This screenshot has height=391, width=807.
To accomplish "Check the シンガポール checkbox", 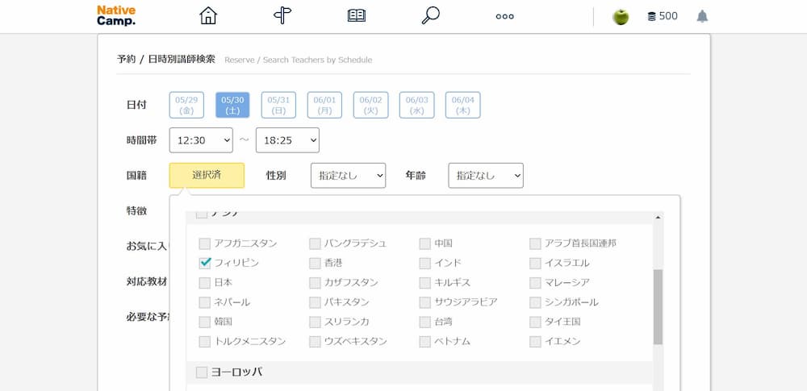I will (x=536, y=302).
